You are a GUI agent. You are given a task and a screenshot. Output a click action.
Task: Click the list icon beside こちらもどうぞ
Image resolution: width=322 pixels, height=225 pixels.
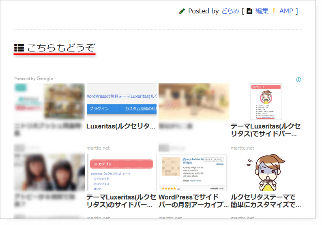tap(19, 47)
